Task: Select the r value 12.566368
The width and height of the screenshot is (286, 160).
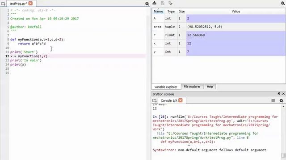Action: 236,35
